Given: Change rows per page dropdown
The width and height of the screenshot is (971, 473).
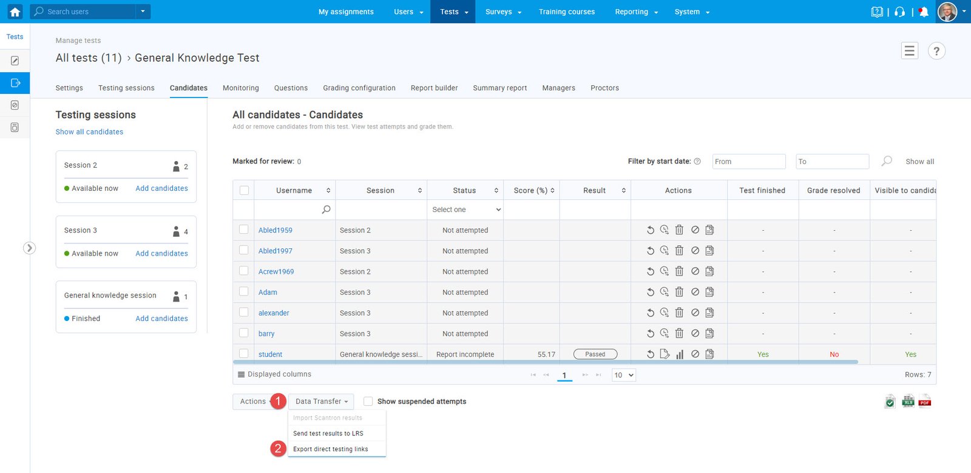Looking at the screenshot, I should (x=623, y=375).
